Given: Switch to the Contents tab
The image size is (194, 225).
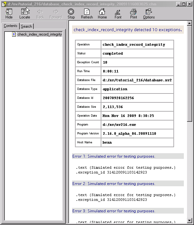Looking at the screenshot, I should pyautogui.click(x=10, y=26).
